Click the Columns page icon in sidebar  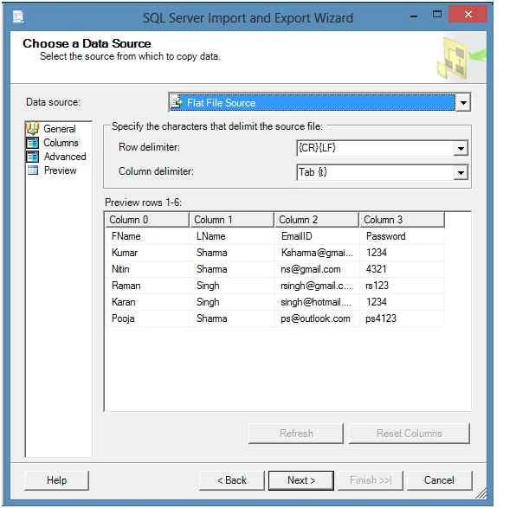[x=32, y=143]
